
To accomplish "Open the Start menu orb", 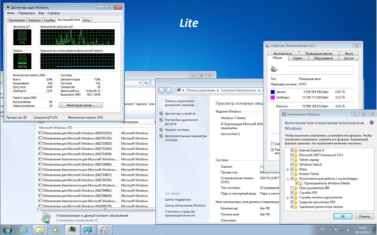I will click(7, 230).
